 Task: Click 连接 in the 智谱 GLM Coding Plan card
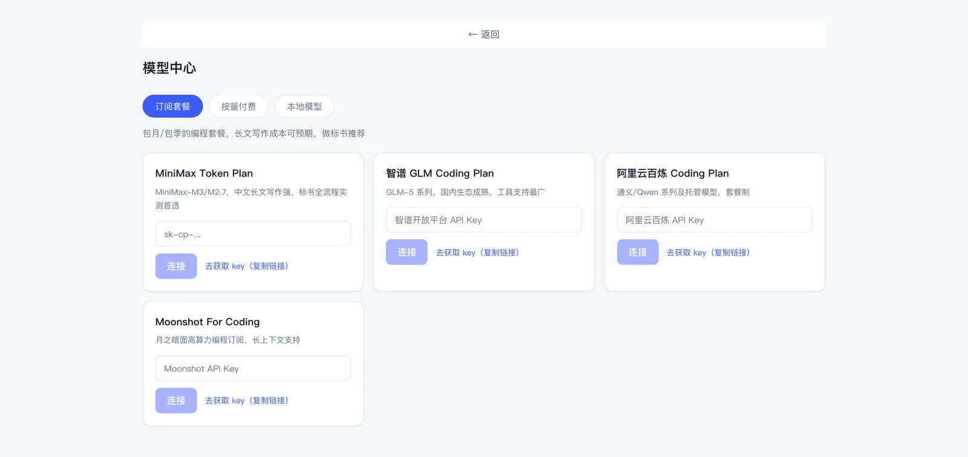click(407, 252)
